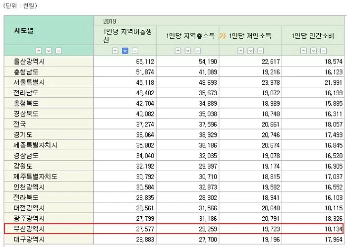Clear sort on 1인당 지역내총생산 column
The width and height of the screenshot is (347, 247).
[135, 51]
